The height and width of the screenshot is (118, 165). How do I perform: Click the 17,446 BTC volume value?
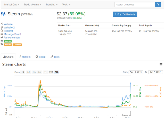(x=91, y=34)
